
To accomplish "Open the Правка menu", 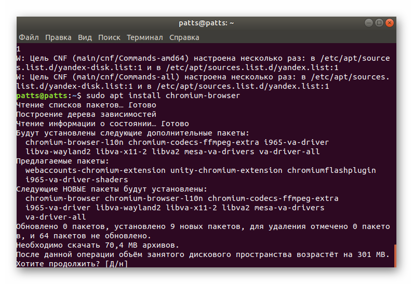I will [58, 37].
